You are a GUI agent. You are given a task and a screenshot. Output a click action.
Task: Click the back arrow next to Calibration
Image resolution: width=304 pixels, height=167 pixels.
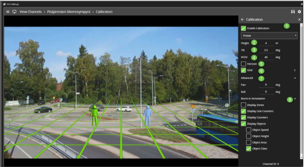[242, 19]
